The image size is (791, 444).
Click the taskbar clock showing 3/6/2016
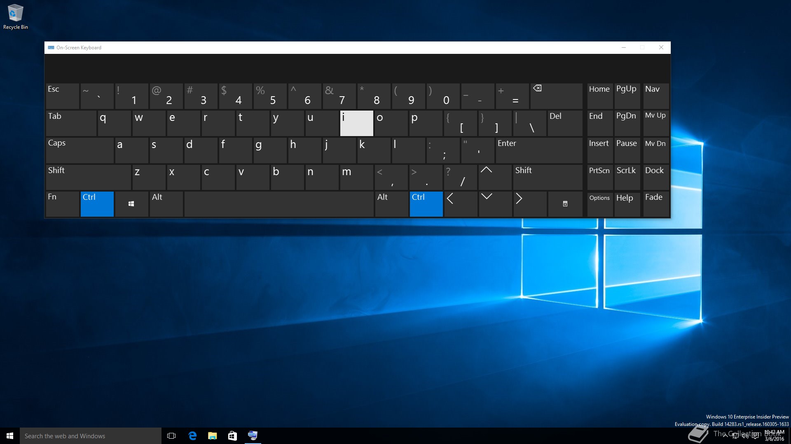(775, 436)
